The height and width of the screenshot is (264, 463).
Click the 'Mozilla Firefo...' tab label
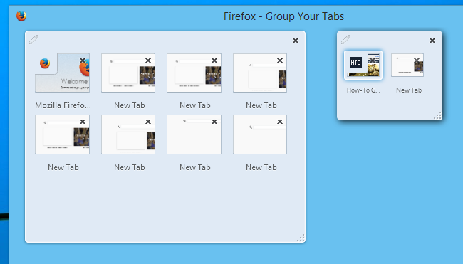[63, 105]
